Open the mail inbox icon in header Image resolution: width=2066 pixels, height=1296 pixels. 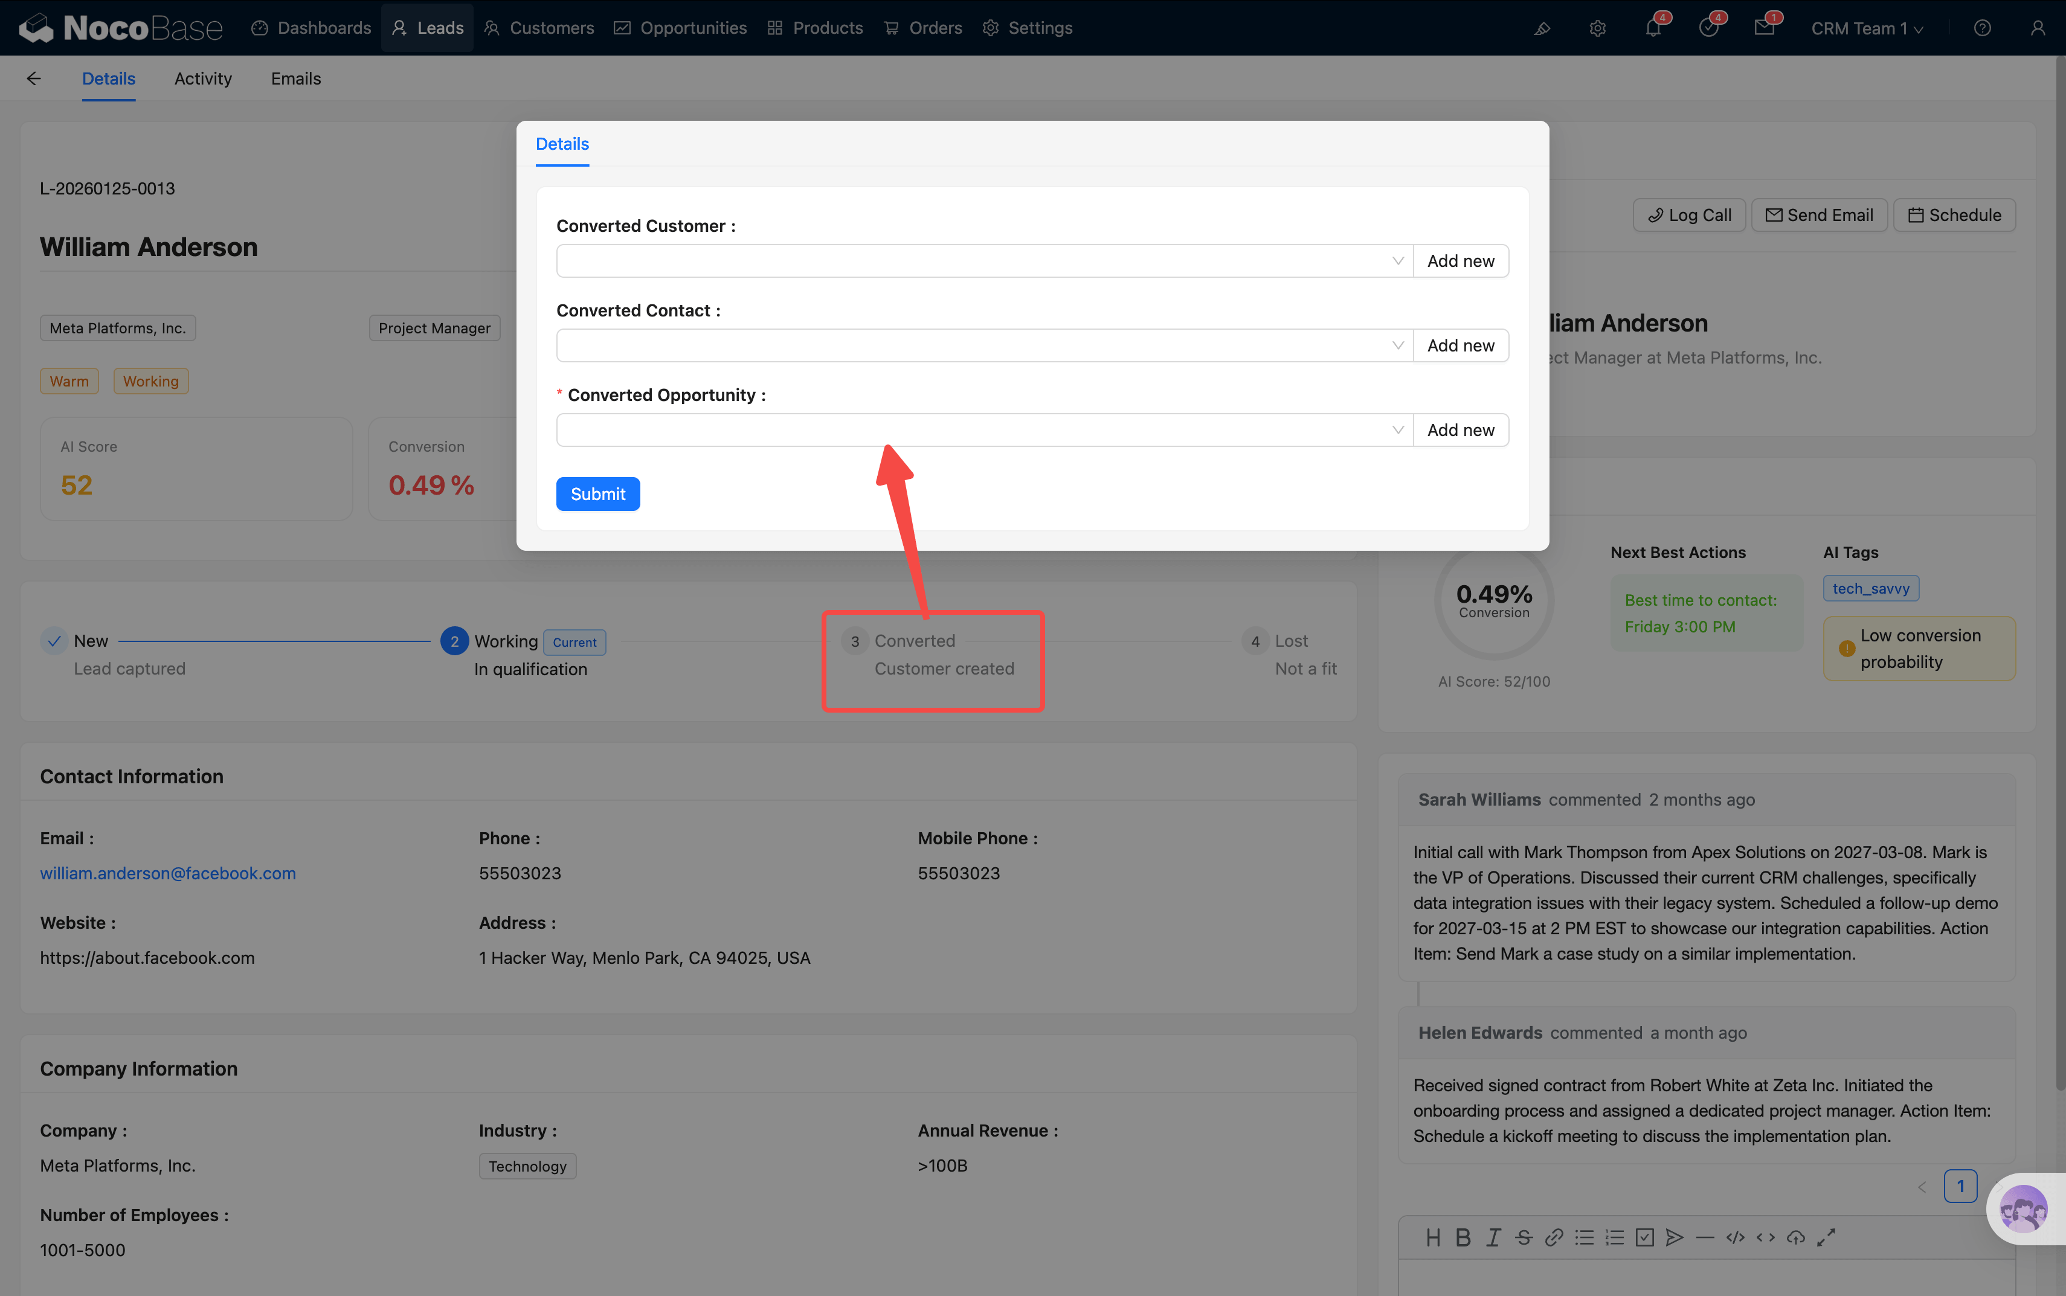1763,28
